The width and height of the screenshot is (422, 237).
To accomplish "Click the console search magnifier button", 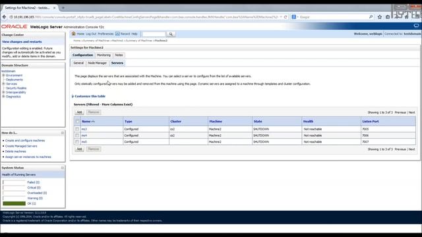I will pyautogui.click(x=171, y=34).
